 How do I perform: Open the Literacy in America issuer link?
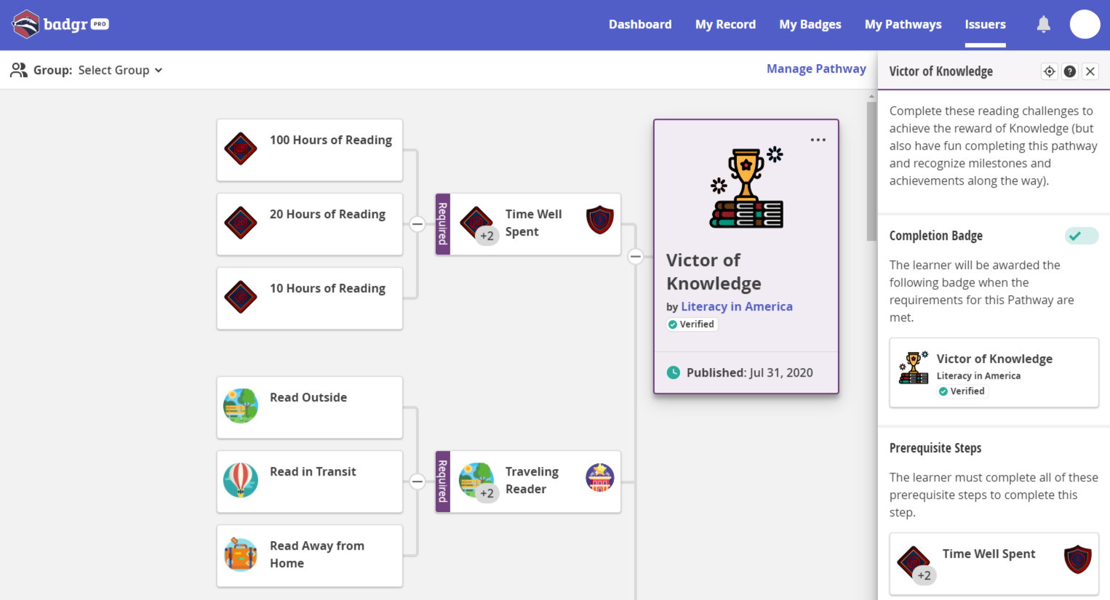tap(736, 307)
